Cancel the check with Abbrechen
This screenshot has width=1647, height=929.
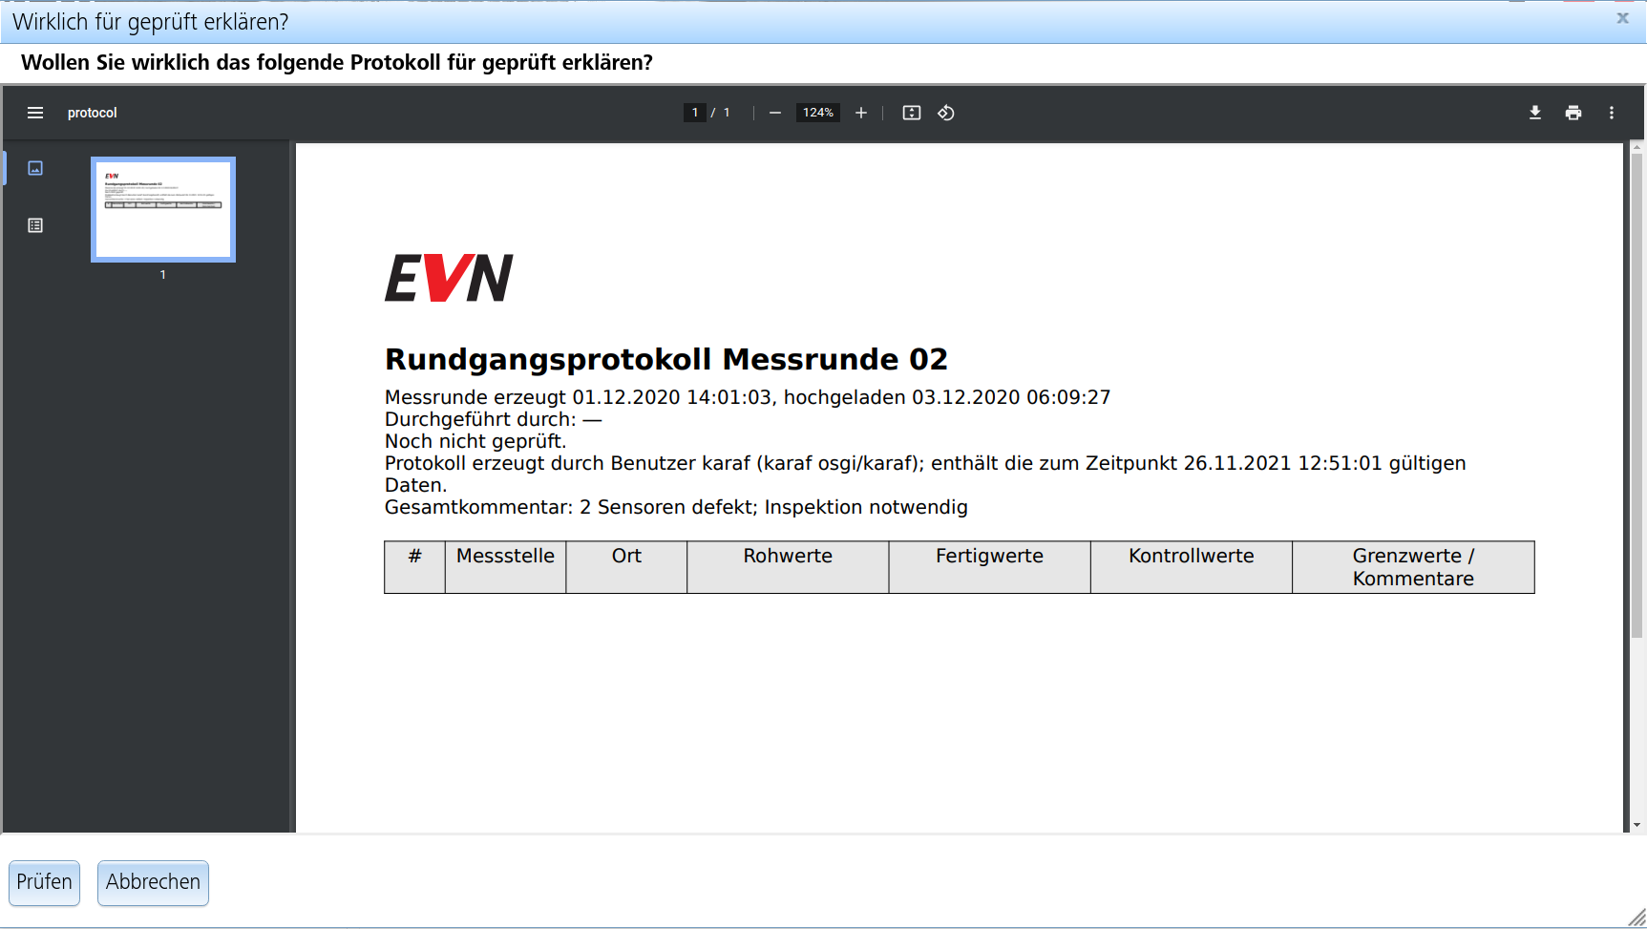click(153, 882)
